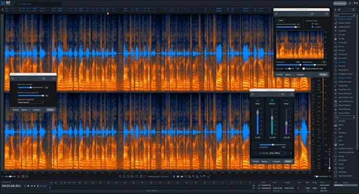Select upper radio option beside Learn dialog
This screenshot has width=359, height=194.
[313, 24]
